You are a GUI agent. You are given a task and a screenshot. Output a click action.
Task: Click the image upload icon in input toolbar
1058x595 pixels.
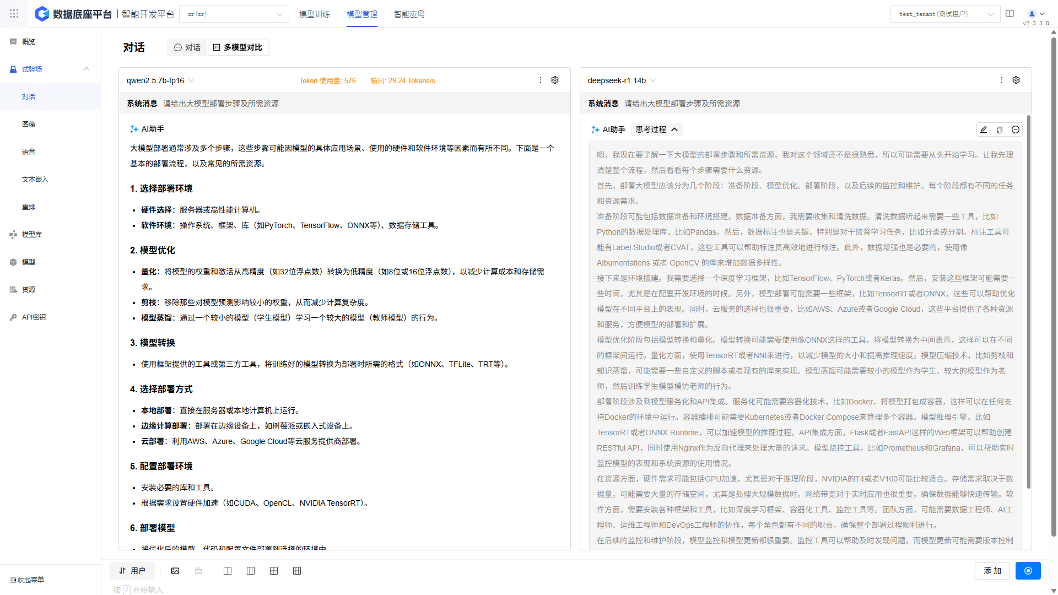175,571
